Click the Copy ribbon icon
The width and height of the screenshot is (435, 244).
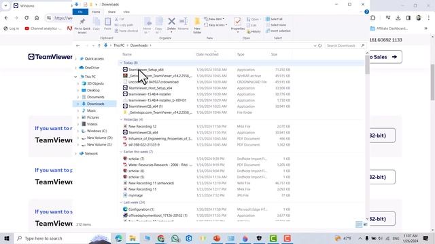click(x=97, y=24)
